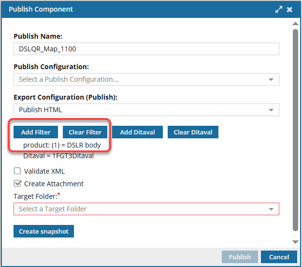The height and width of the screenshot is (267, 302).
Task: Select the product DSLR body filter text
Action: [x=62, y=145]
